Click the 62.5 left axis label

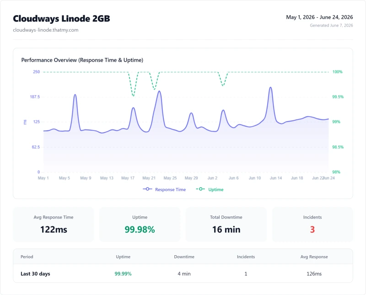[x=36, y=147]
